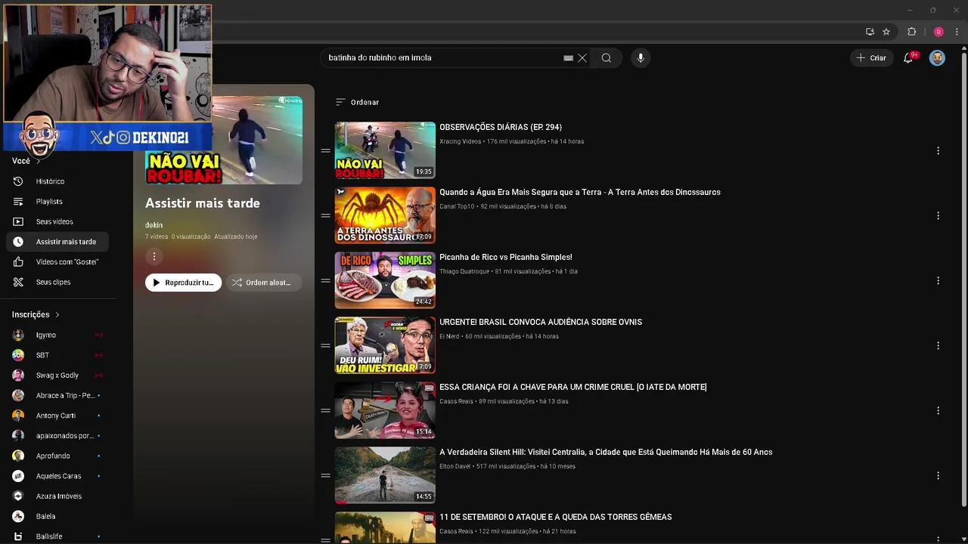Open options menu for Terra Antes dos Dinossauros video
This screenshot has width=968, height=544.
[x=938, y=216]
